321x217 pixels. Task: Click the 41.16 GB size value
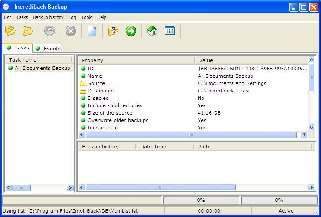coord(209,113)
